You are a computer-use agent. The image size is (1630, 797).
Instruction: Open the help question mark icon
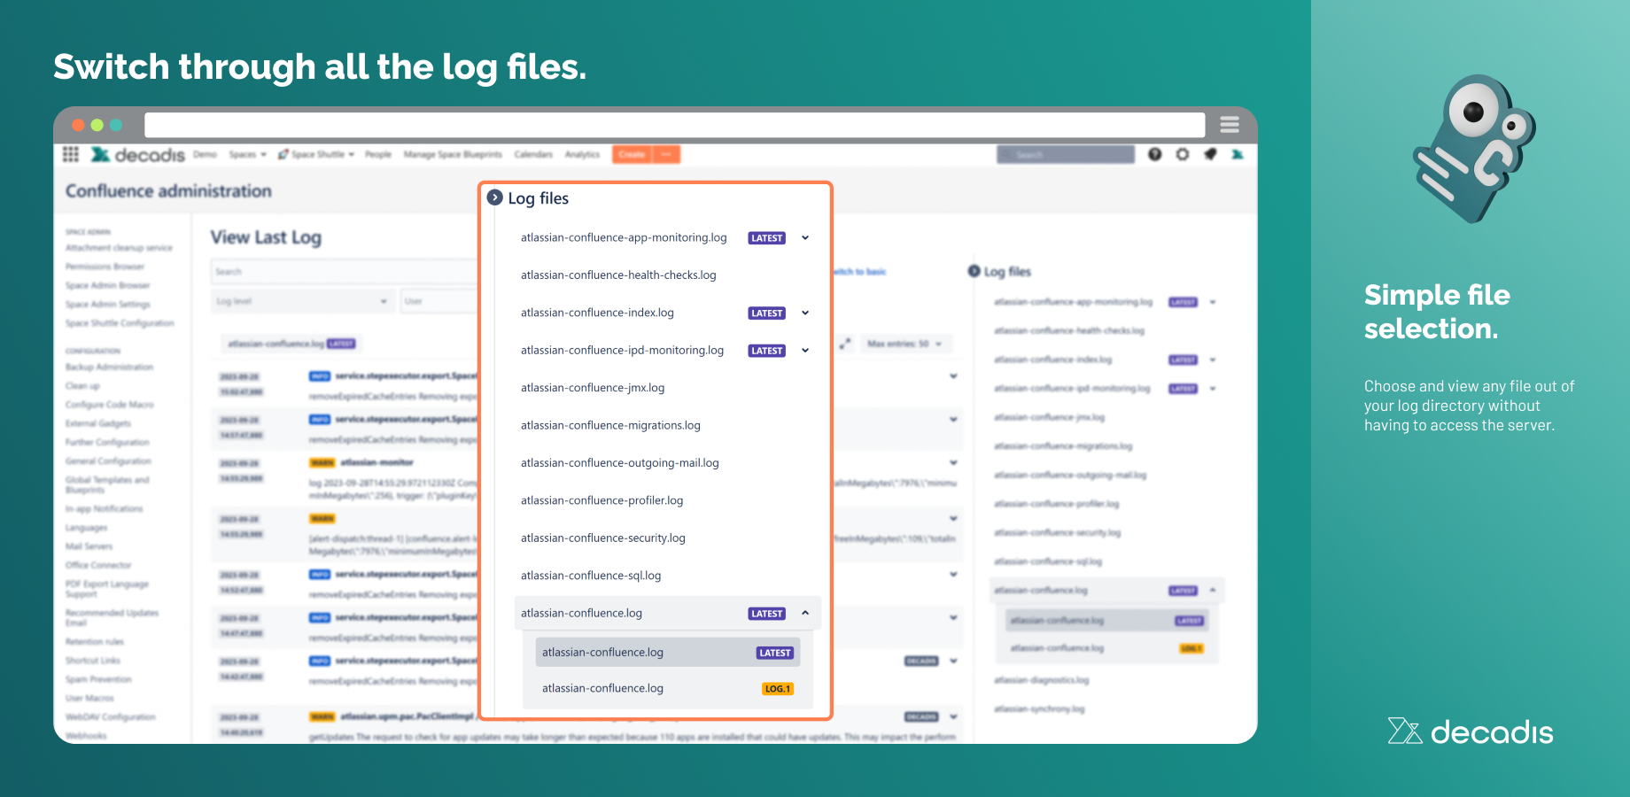pyautogui.click(x=1155, y=154)
